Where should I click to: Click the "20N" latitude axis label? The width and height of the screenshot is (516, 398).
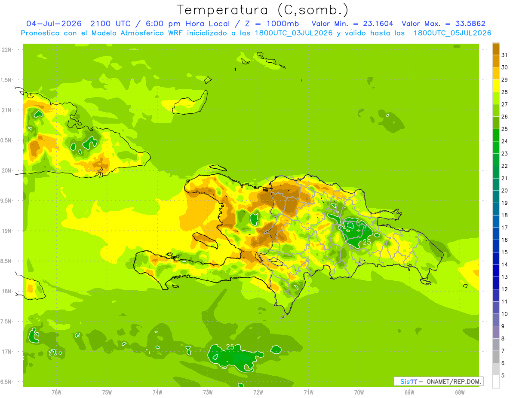pyautogui.click(x=6, y=170)
